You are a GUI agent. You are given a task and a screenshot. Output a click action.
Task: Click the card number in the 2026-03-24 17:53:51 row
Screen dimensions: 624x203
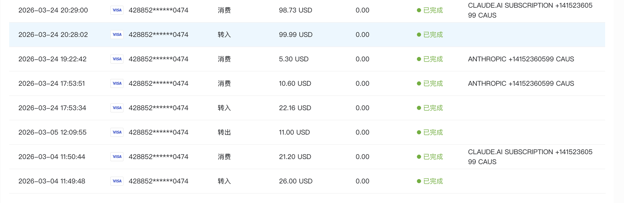click(x=158, y=83)
